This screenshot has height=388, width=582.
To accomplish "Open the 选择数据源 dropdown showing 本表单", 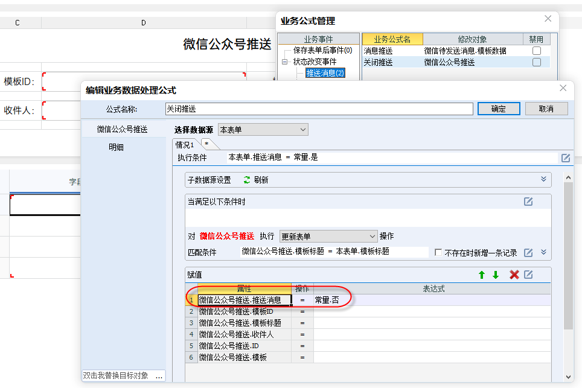I will tap(263, 130).
